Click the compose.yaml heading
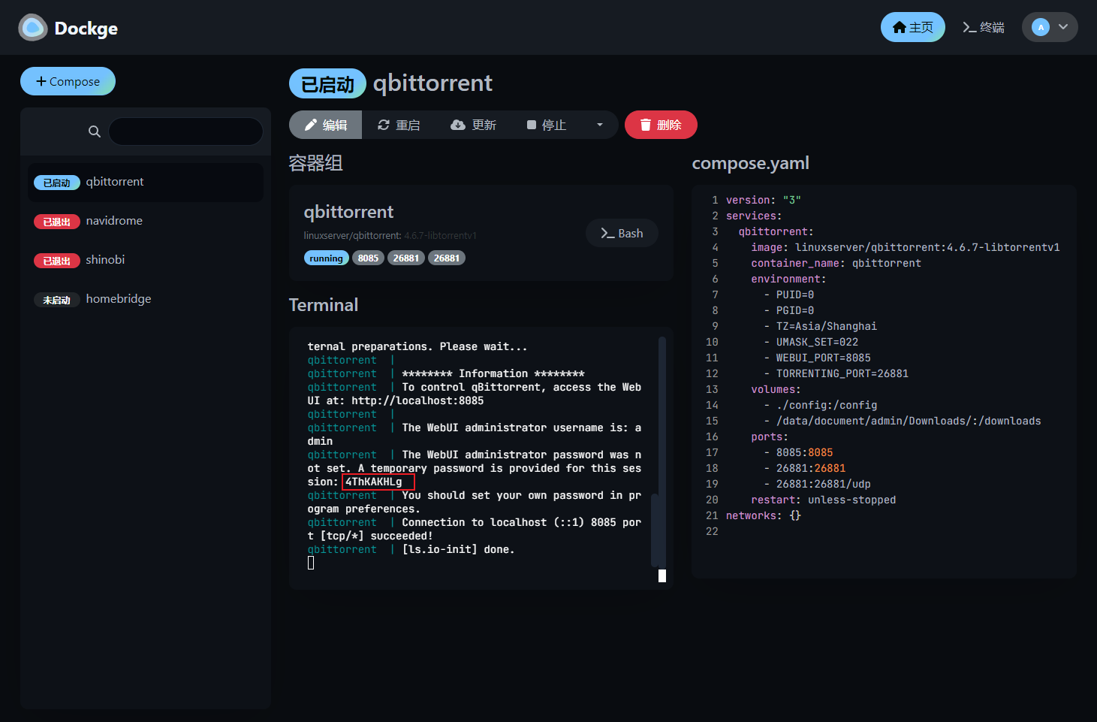This screenshot has width=1097, height=722. 750,163
